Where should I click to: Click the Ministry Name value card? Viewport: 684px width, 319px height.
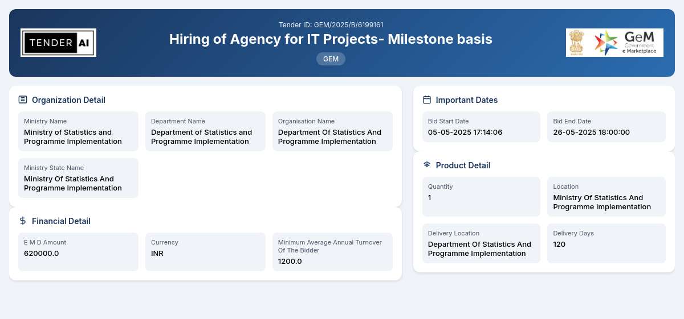78,131
